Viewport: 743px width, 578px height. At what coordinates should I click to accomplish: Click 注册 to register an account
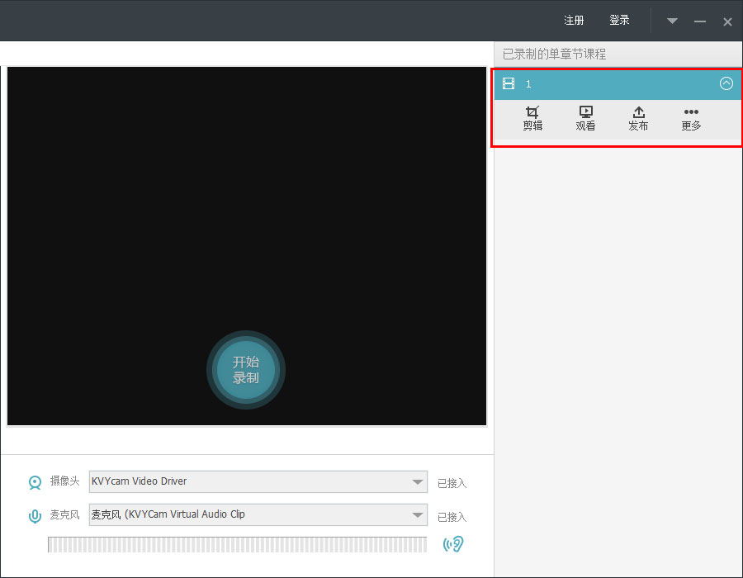pos(574,21)
